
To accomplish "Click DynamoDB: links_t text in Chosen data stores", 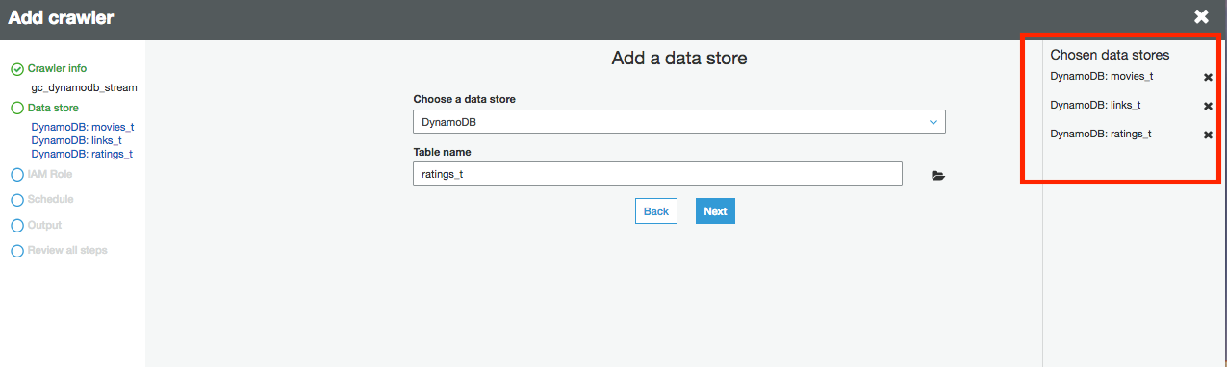I will coord(1095,105).
